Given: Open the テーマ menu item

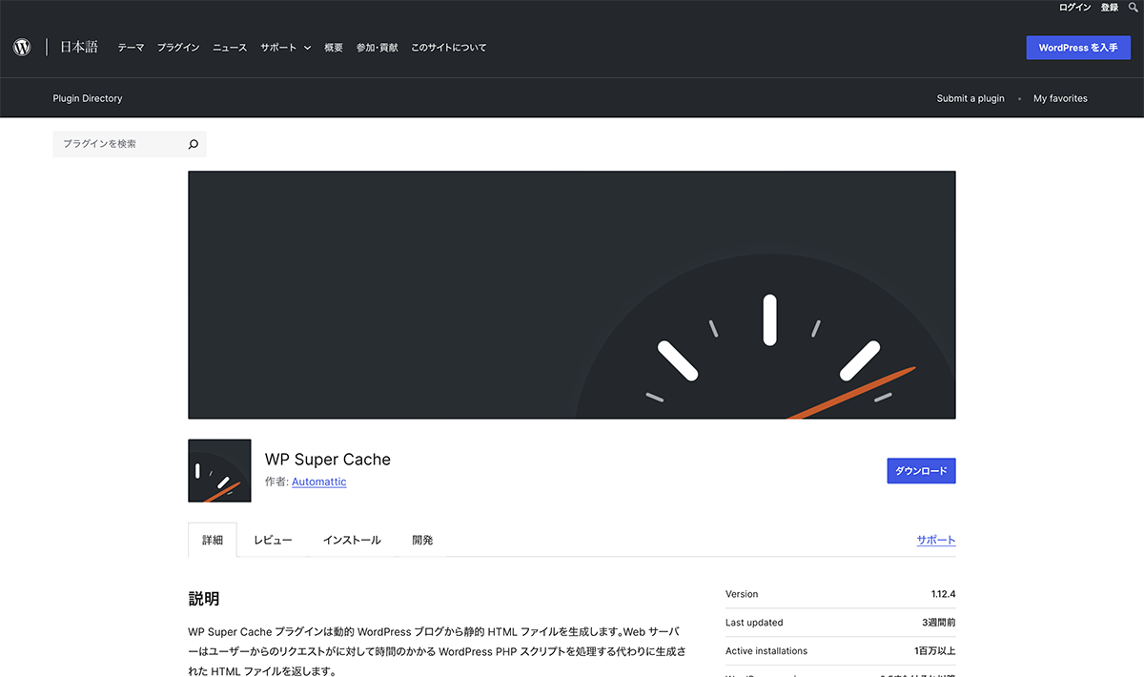Looking at the screenshot, I should click(131, 48).
